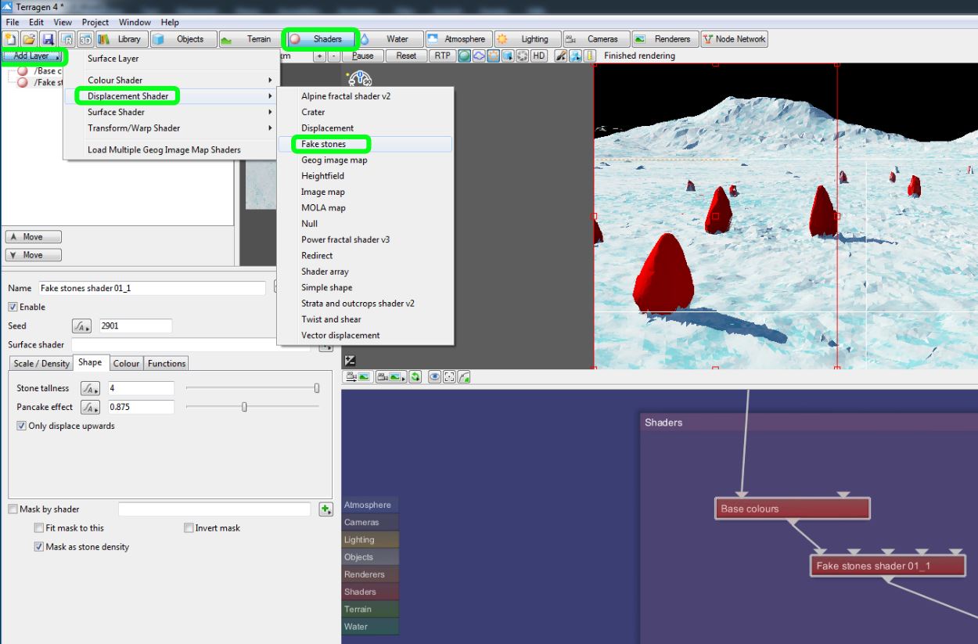Select Fake stones from the submenu
The width and height of the screenshot is (978, 644).
pyautogui.click(x=323, y=144)
